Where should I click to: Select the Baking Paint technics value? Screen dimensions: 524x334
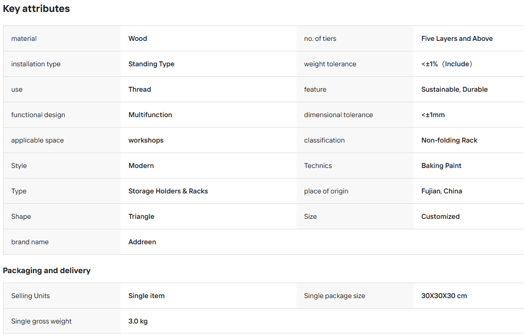tap(441, 166)
